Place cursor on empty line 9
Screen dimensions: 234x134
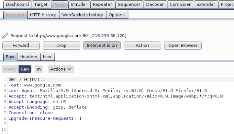tap(121, 124)
